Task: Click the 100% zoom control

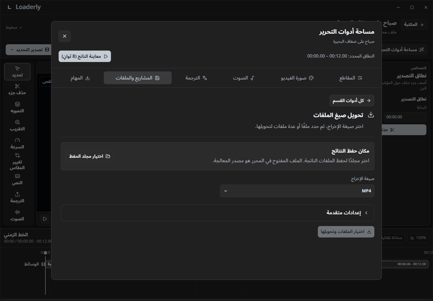Action: pos(418,238)
